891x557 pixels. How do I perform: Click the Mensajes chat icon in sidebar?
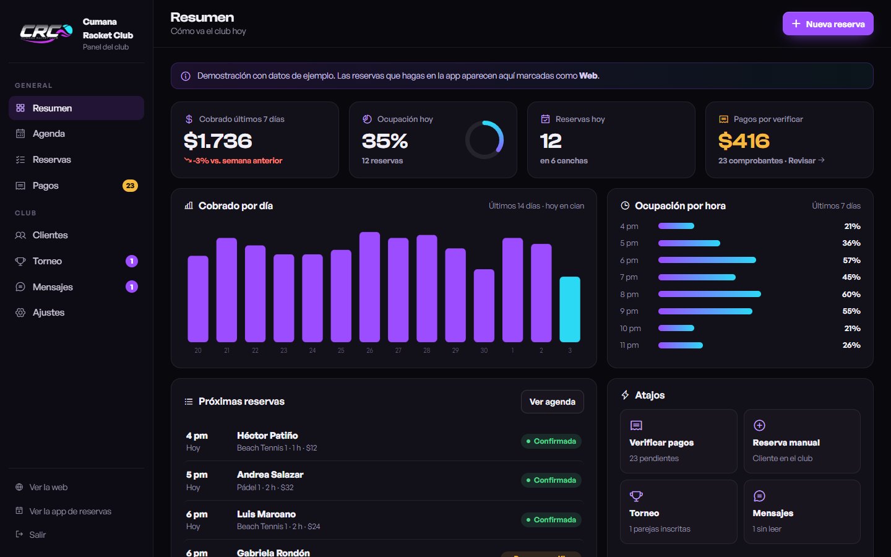[x=20, y=287]
